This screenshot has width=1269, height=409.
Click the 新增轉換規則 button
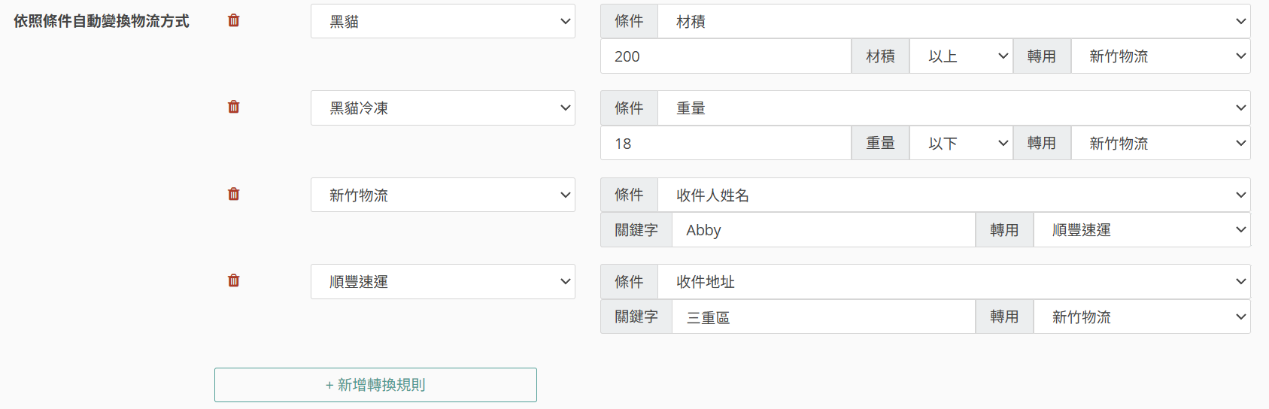pyautogui.click(x=375, y=385)
